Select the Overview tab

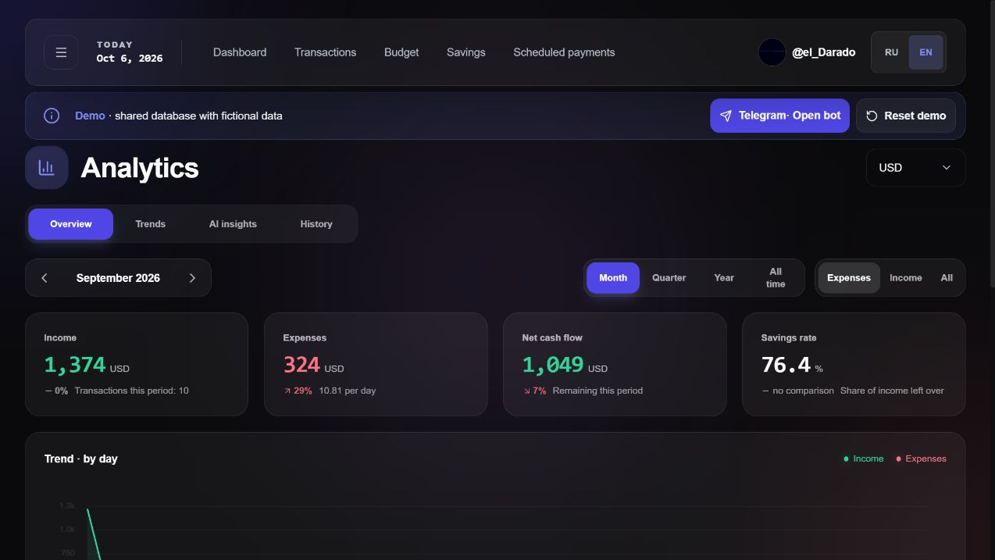pos(71,224)
